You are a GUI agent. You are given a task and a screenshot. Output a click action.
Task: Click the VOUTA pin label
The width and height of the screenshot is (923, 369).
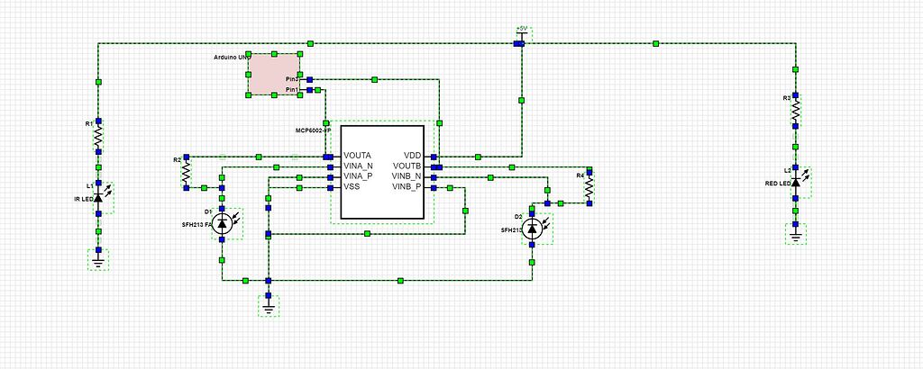pyautogui.click(x=357, y=156)
